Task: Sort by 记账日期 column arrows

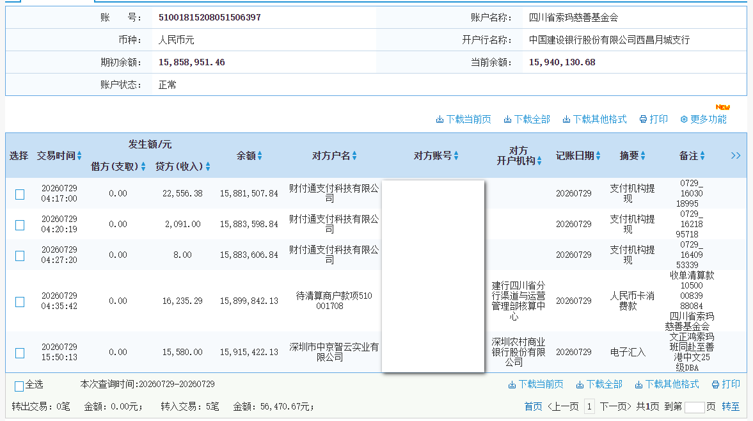Action: pyautogui.click(x=598, y=155)
